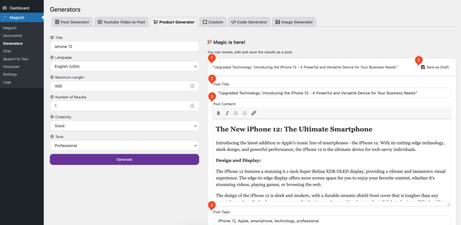
Task: Switch to the Post Generator tab
Action: tap(72, 22)
